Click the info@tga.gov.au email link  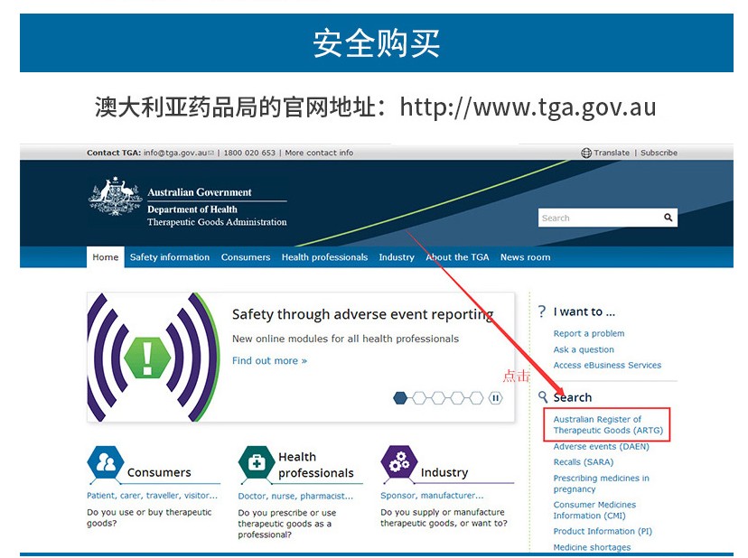(175, 153)
